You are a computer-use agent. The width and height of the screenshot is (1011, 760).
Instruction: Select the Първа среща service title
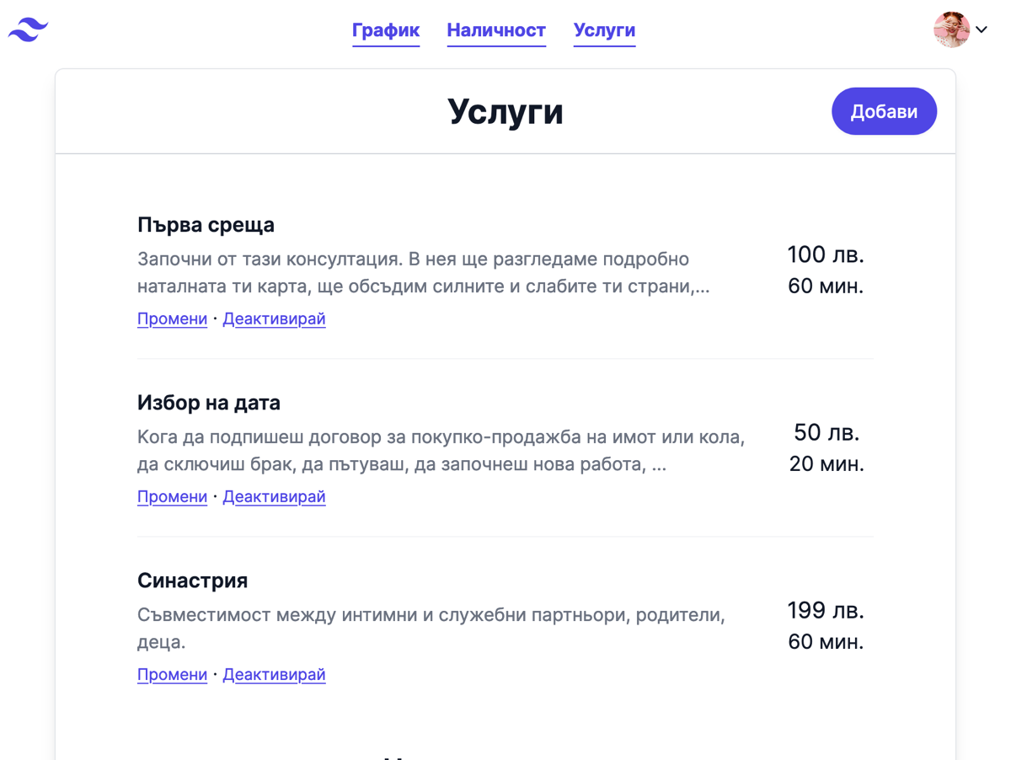[x=206, y=225]
